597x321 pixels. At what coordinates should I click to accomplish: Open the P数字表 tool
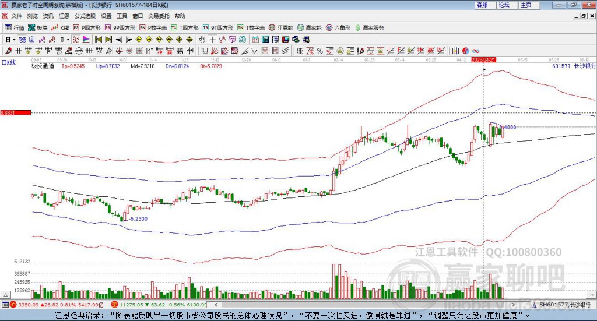click(x=153, y=28)
